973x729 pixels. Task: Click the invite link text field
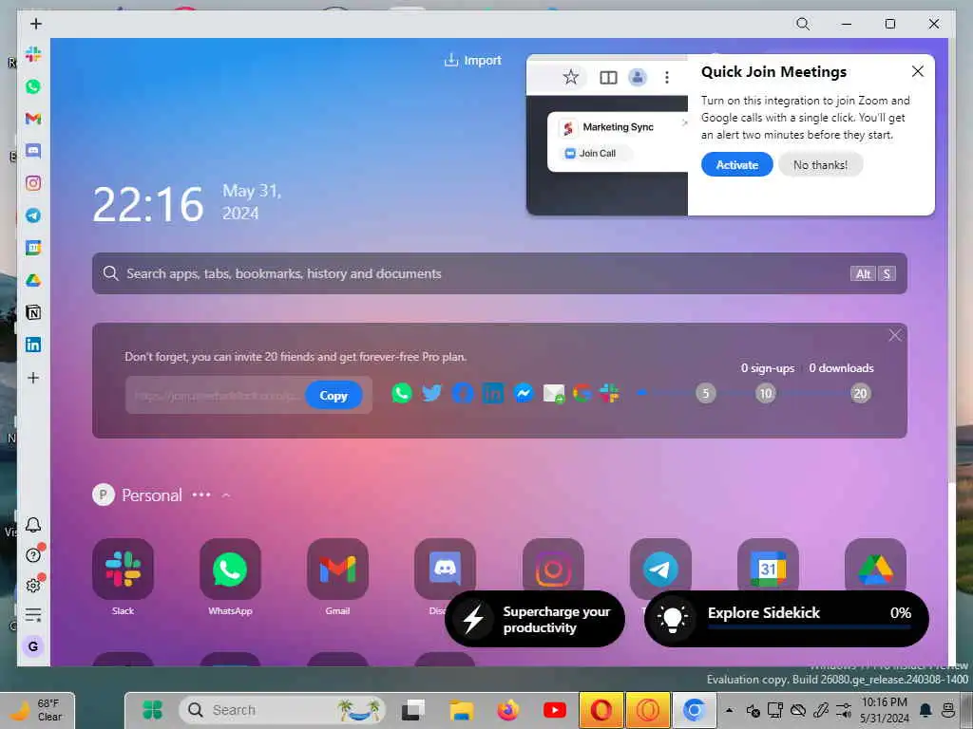[x=216, y=396]
